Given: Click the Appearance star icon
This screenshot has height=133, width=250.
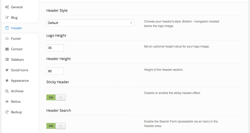Looking at the screenshot, I should click(x=7, y=81).
